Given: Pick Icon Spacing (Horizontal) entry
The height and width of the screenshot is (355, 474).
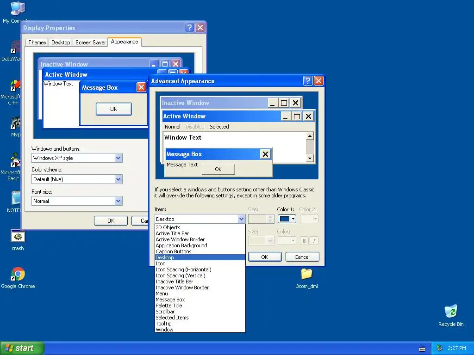Looking at the screenshot, I should 200,269.
